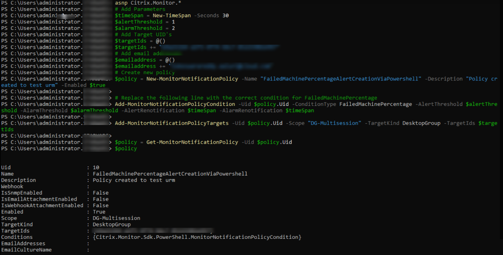Select the Get-MonitorNotificationPolicy cmdlet text
Image resolution: width=503 pixels, height=255 pixels.
click(x=192, y=142)
